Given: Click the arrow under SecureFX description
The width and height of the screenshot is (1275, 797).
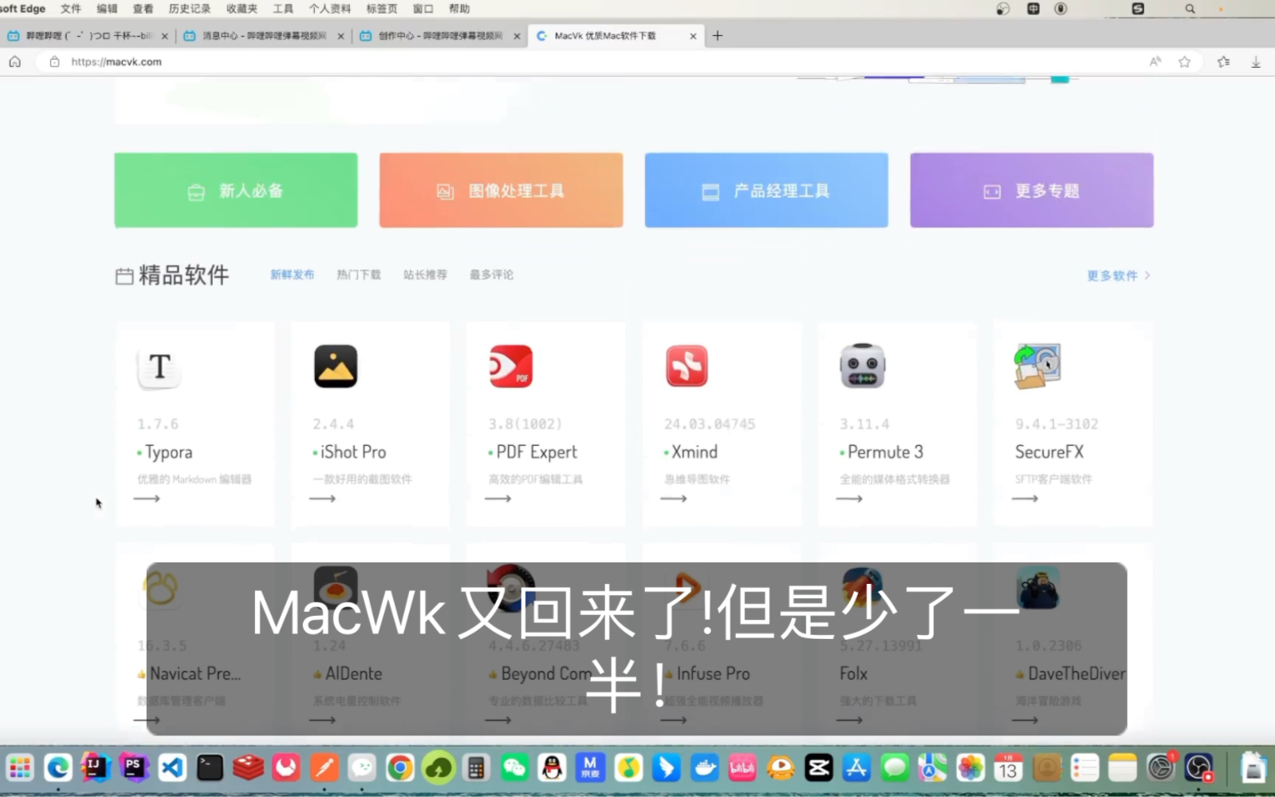Looking at the screenshot, I should pos(1025,499).
